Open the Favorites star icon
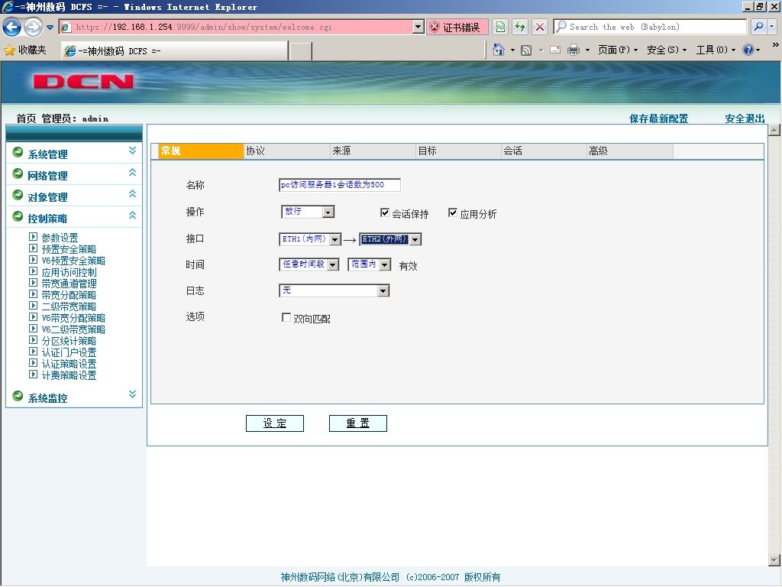 [x=9, y=50]
